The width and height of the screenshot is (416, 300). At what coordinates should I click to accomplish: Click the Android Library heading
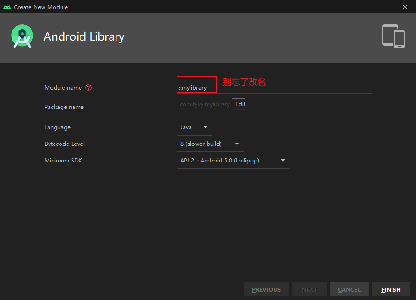tap(84, 36)
